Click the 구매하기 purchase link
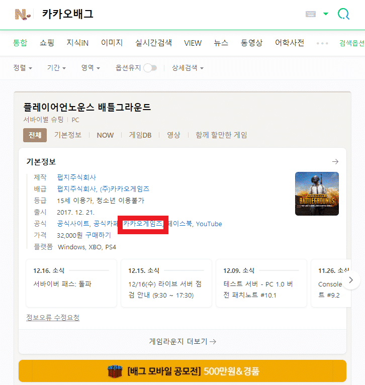Screen dimensions: 365x385 pyautogui.click(x=98, y=235)
